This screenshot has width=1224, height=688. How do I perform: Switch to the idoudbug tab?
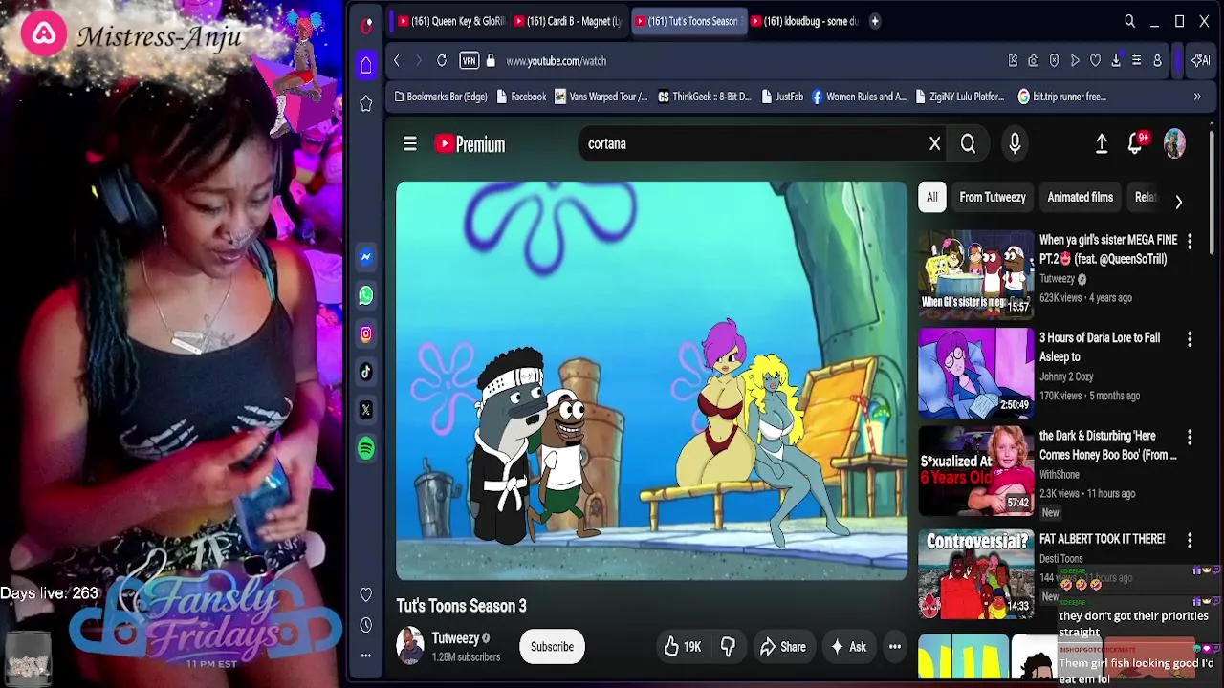pos(804,21)
